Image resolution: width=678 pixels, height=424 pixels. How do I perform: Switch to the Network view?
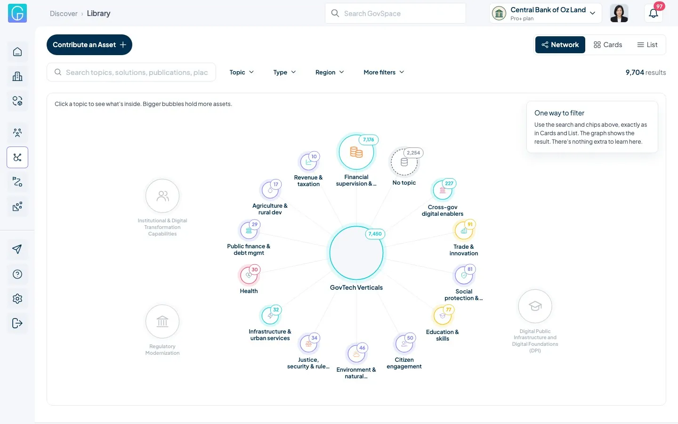(560, 45)
